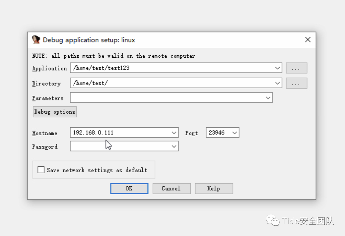Viewport: 345px width, 236px height.
Task: Expand the Parameters dropdown arrow
Action: pyautogui.click(x=268, y=98)
